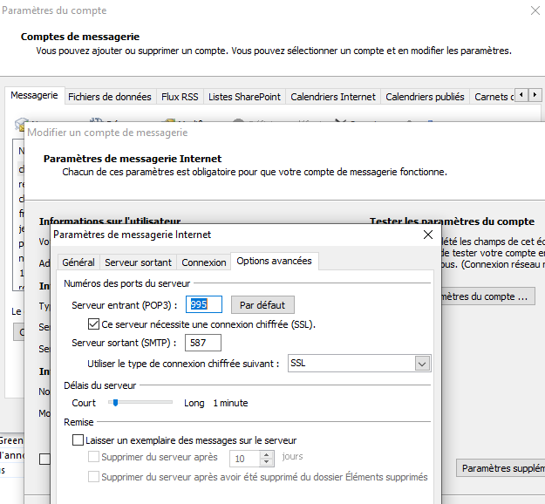Open the Serveur sortant tab

tap(138, 262)
